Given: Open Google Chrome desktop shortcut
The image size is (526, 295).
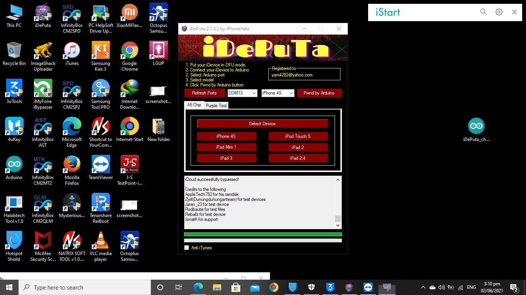Looking at the screenshot, I should point(129,57).
